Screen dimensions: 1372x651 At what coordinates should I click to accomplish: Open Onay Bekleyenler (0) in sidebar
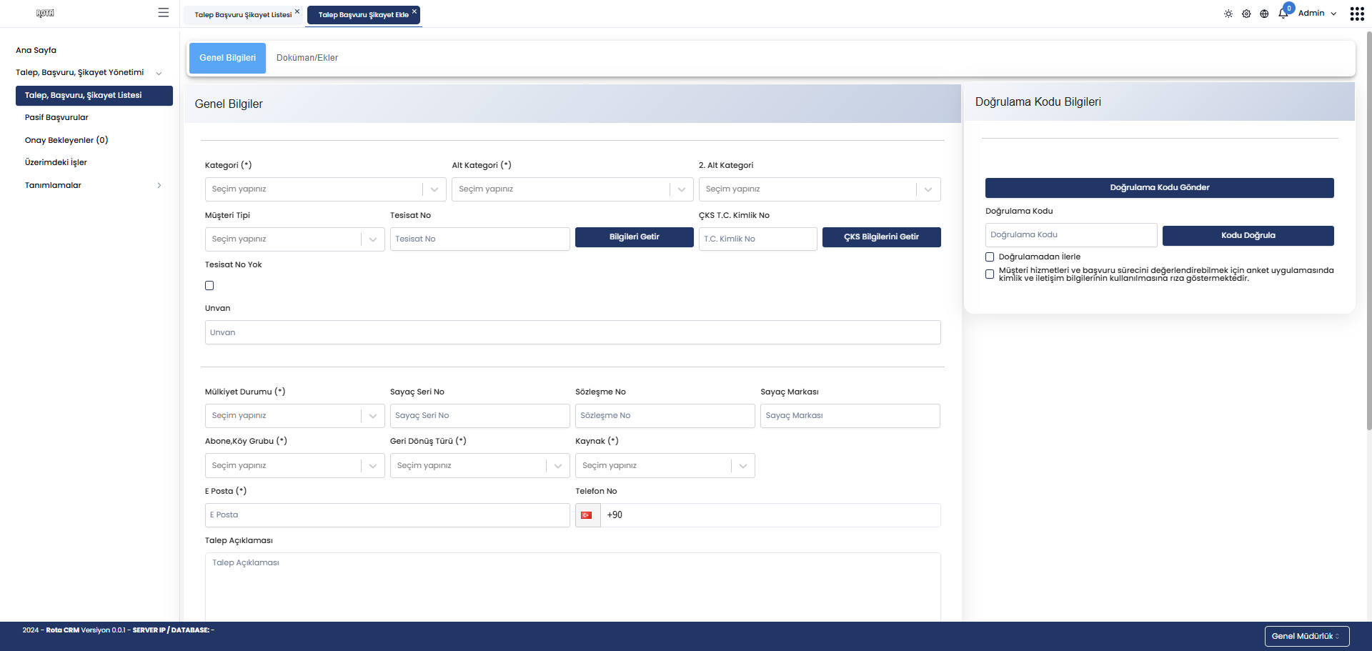click(66, 140)
